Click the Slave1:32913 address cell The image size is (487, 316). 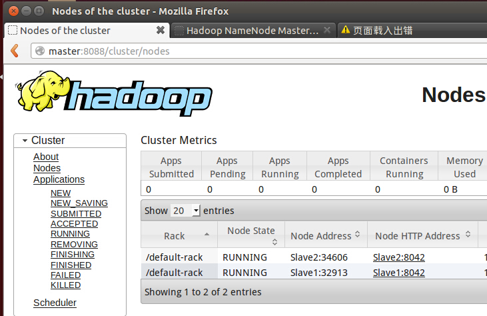pyautogui.click(x=319, y=273)
